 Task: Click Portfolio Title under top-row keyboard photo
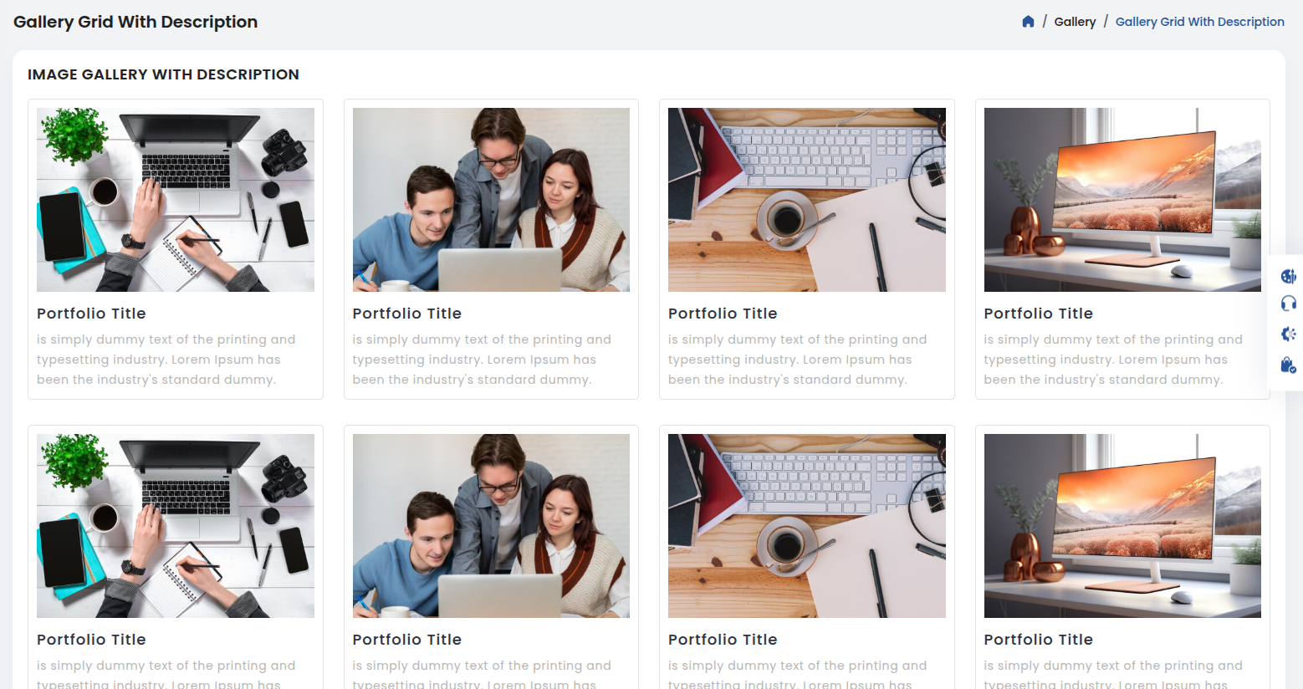click(x=723, y=314)
